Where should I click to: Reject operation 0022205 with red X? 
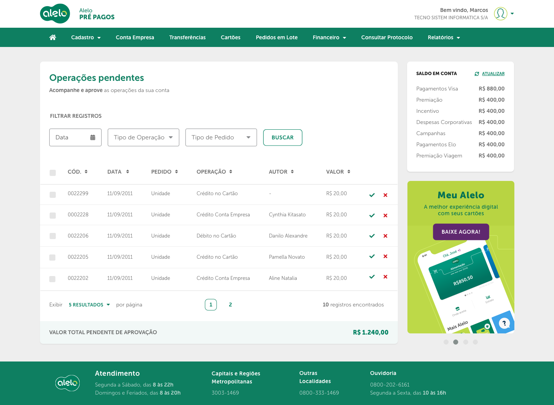(385, 256)
